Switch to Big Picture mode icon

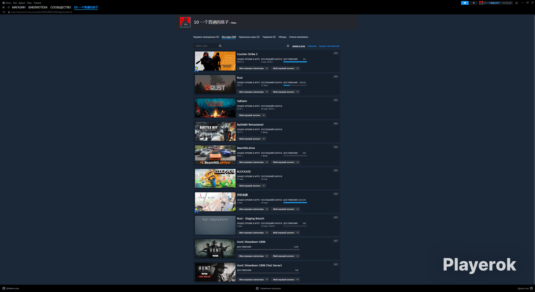517,3
